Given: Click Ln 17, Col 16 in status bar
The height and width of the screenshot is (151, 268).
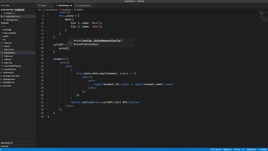Looking at the screenshot, I should [x=216, y=149].
